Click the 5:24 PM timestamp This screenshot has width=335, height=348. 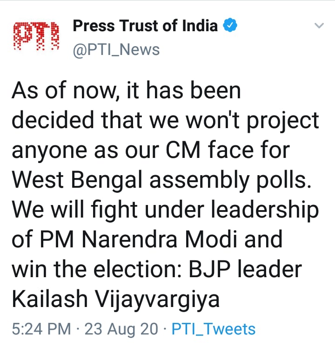pos(41,329)
